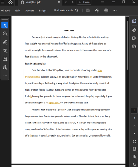
Task: Click the 'Fast Diets' title
Action: tap(69, 31)
